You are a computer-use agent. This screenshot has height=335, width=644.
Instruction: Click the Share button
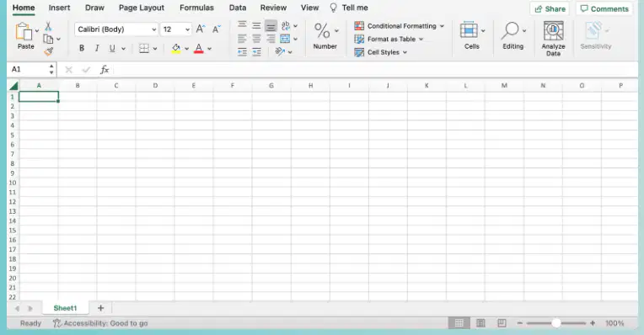(x=550, y=8)
